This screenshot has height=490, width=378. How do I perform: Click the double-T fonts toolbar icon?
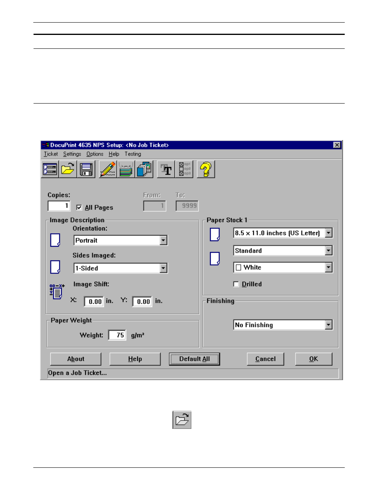coord(166,169)
